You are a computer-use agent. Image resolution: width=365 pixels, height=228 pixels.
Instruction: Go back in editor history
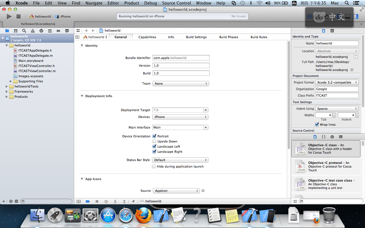[86, 30]
